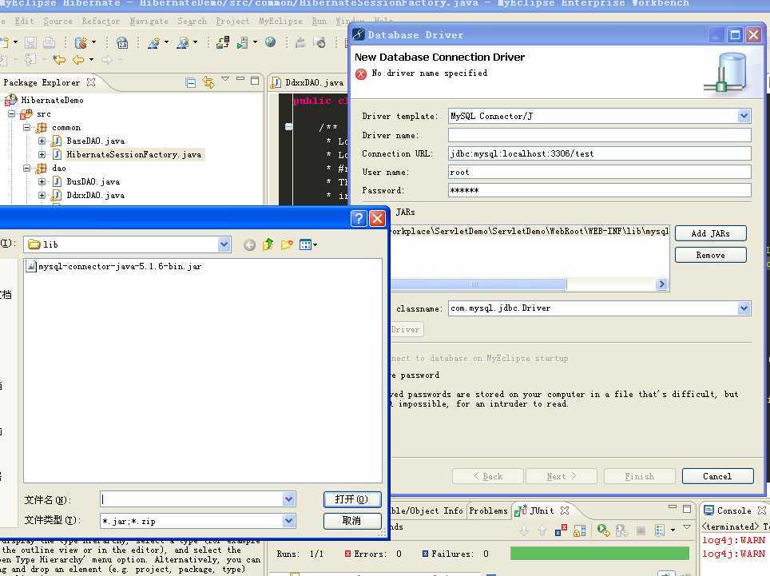Open the Refactor menu
Image resolution: width=770 pixels, height=576 pixels.
click(101, 21)
